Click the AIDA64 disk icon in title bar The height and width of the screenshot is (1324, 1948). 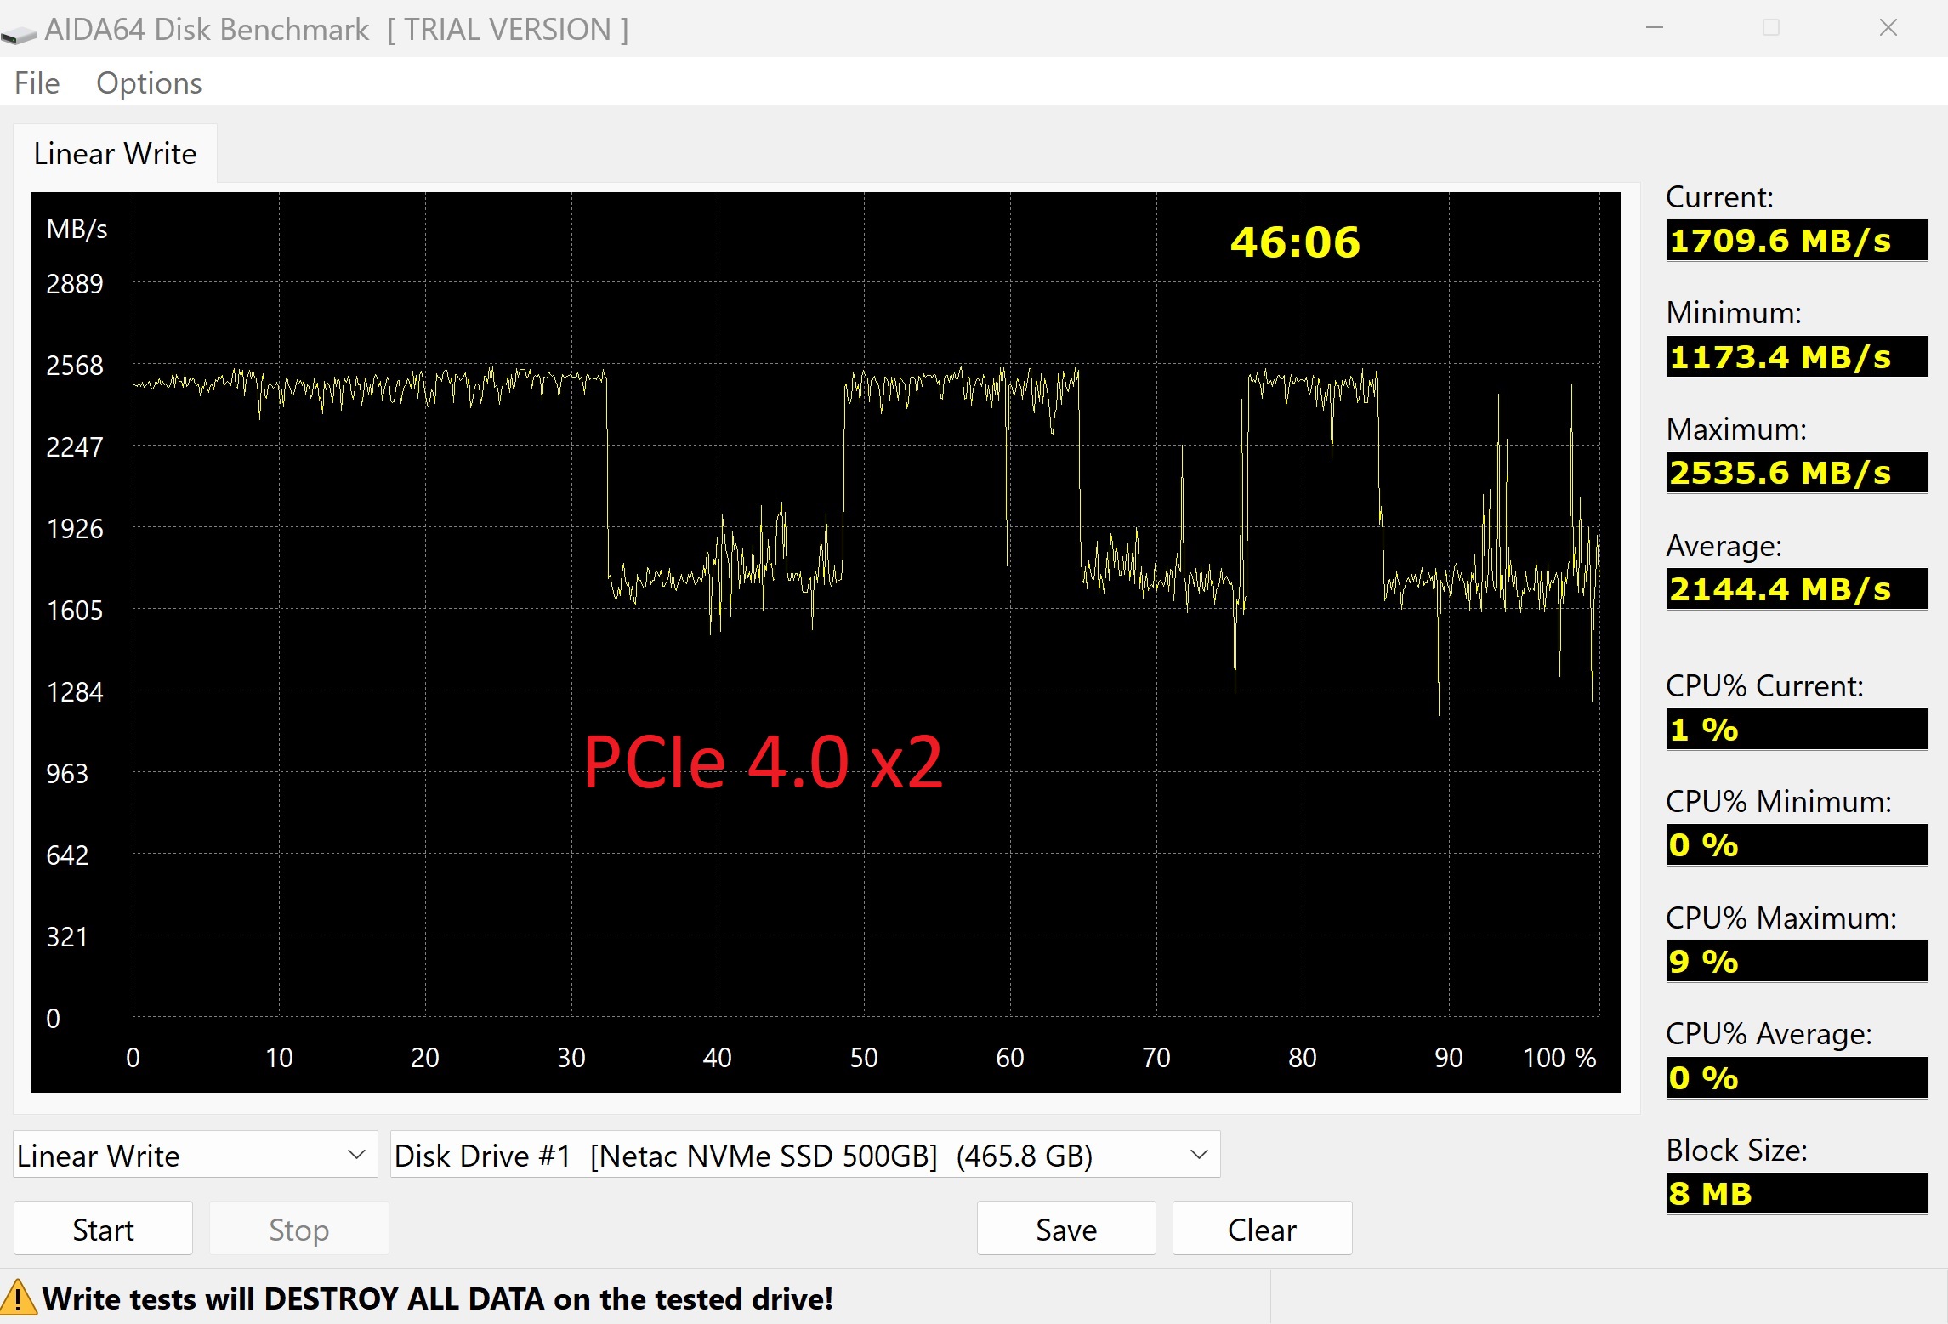coord(19,32)
